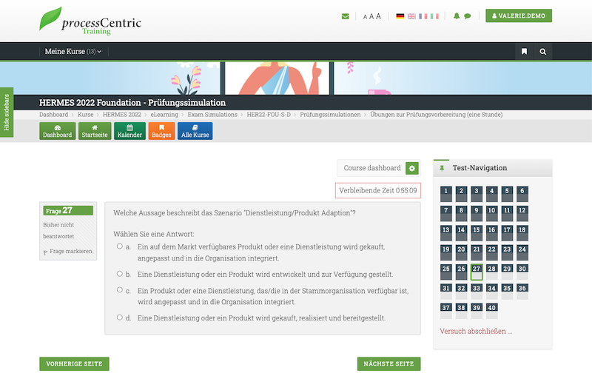Select the smallest font size A
The image size is (592, 376).
[365, 16]
